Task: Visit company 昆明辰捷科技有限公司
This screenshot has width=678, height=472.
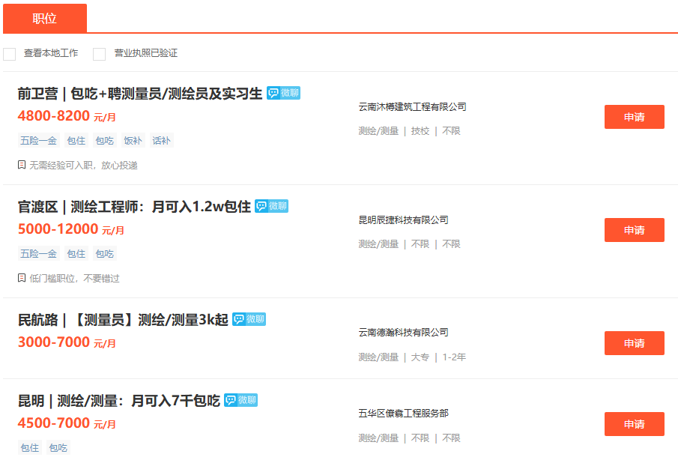Action: tap(403, 220)
